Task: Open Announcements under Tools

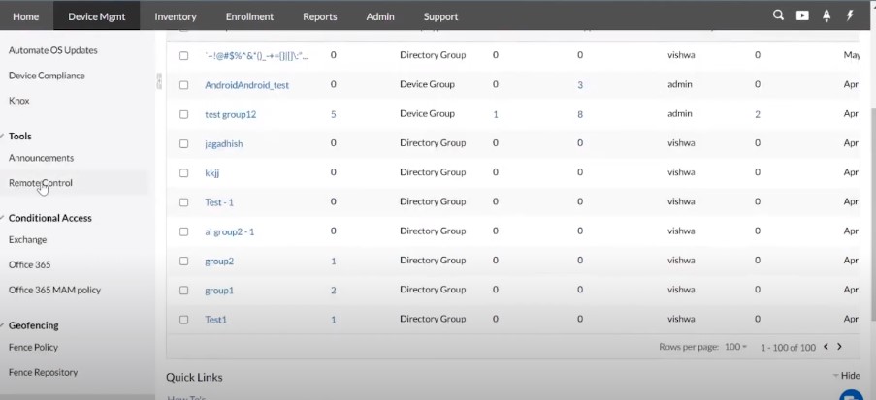Action: pos(42,158)
